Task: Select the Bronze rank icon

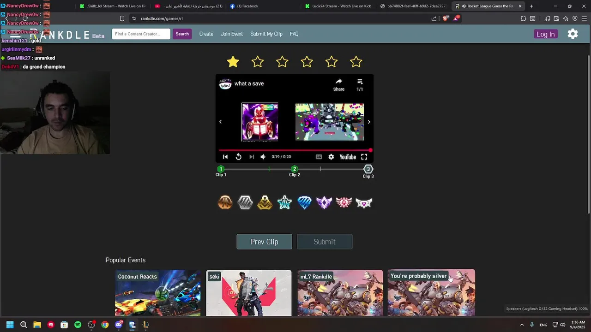Action: (225, 202)
